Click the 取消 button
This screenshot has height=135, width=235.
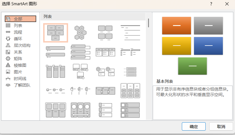pos(221,126)
